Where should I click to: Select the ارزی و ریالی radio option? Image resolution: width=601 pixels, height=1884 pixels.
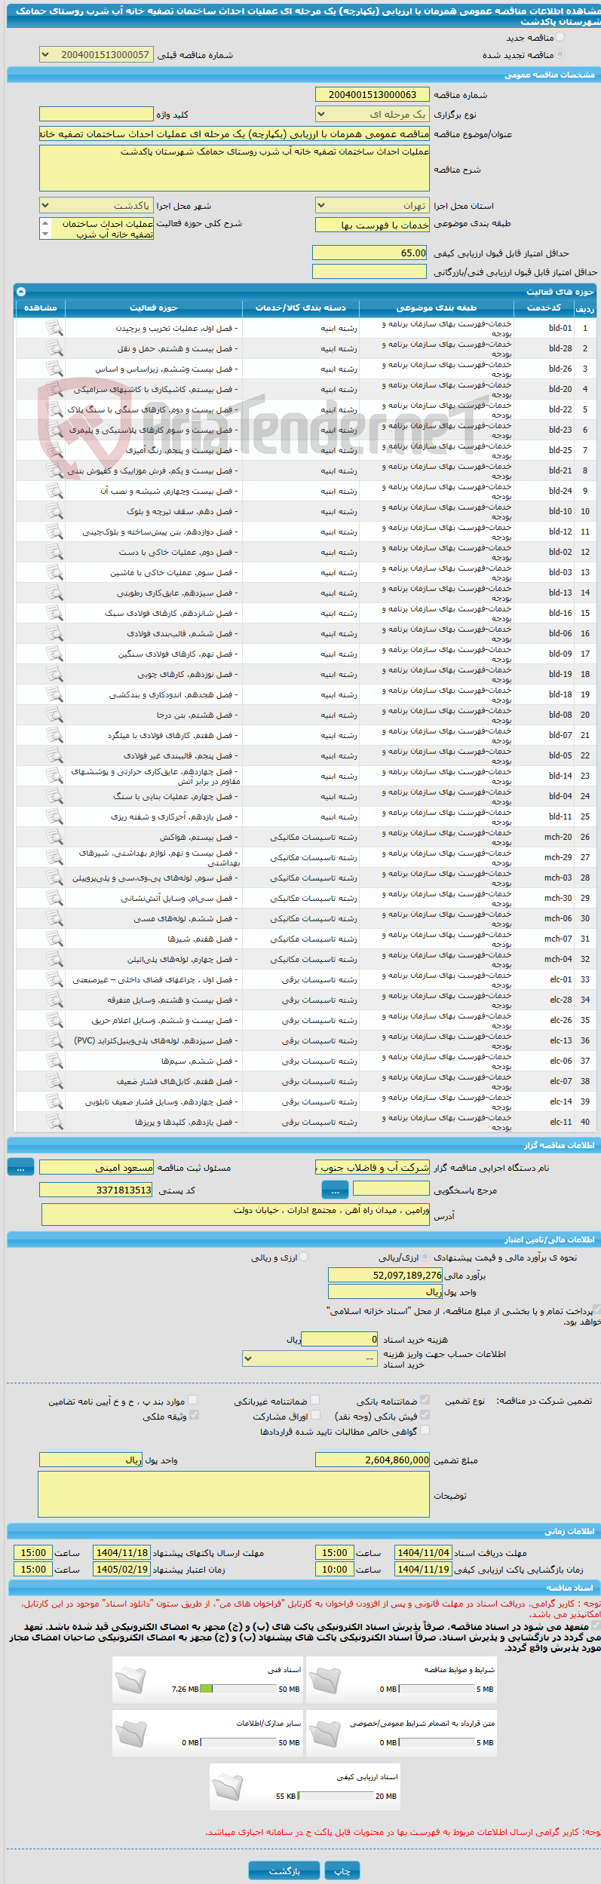coord(304,1257)
